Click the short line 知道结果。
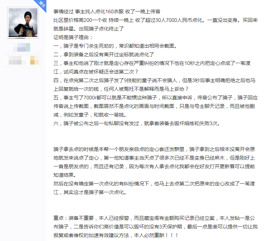 click(65, 175)
